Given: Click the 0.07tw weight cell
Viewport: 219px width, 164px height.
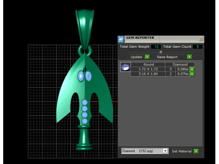Looking at the screenshot, I should point(183,74).
